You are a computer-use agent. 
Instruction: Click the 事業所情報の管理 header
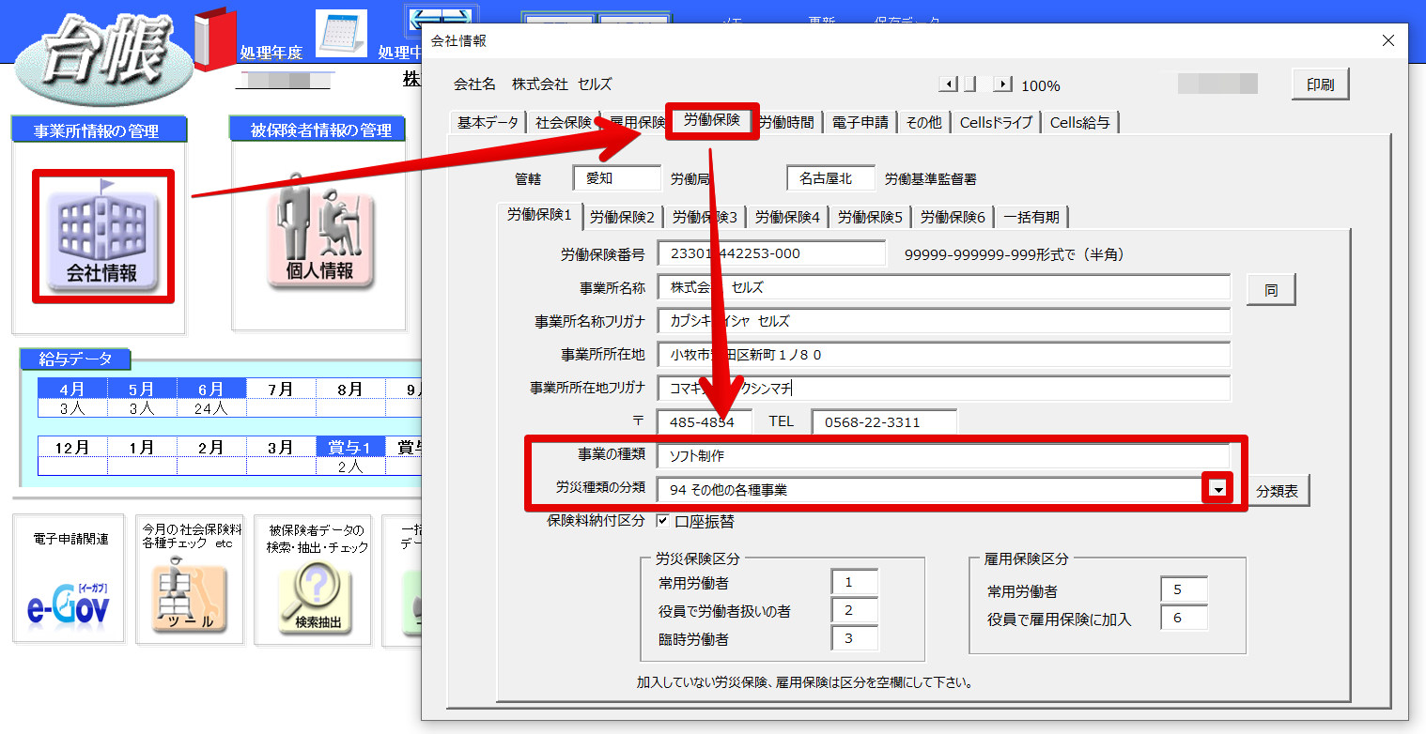point(98,130)
